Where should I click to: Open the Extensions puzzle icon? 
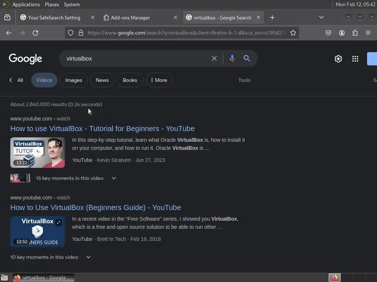[355, 33]
